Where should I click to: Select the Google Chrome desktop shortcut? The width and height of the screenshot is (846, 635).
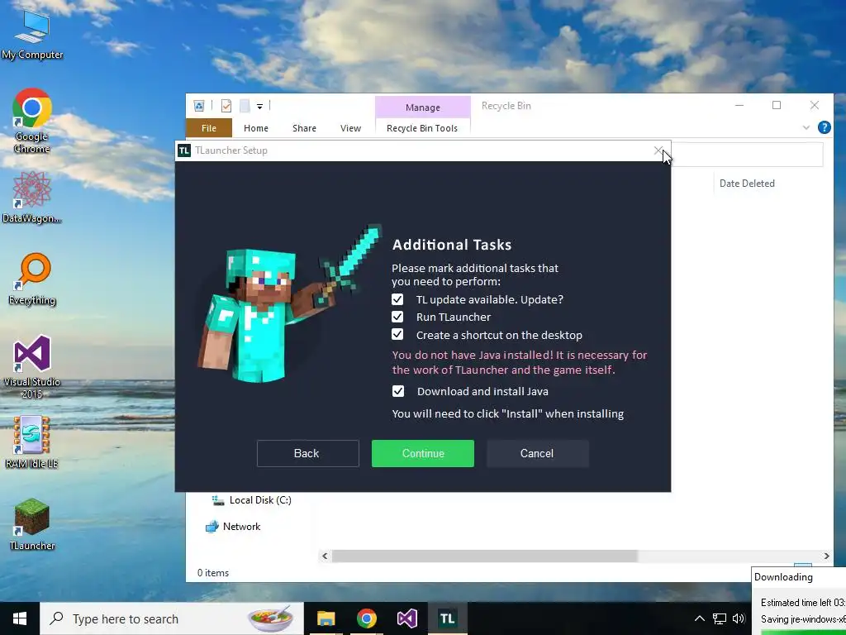click(32, 120)
